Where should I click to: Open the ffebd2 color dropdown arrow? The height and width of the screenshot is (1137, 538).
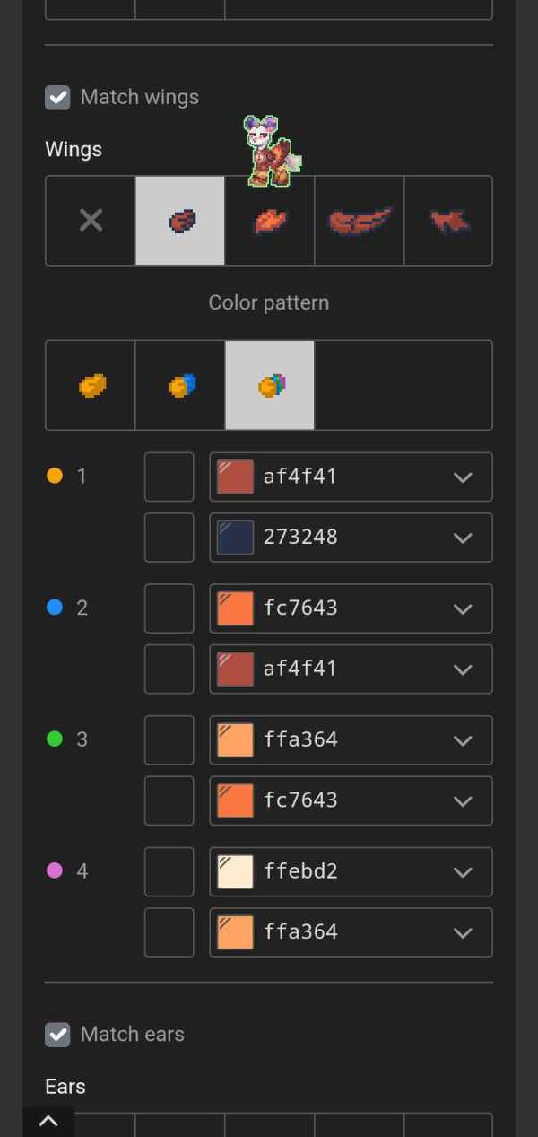click(463, 871)
